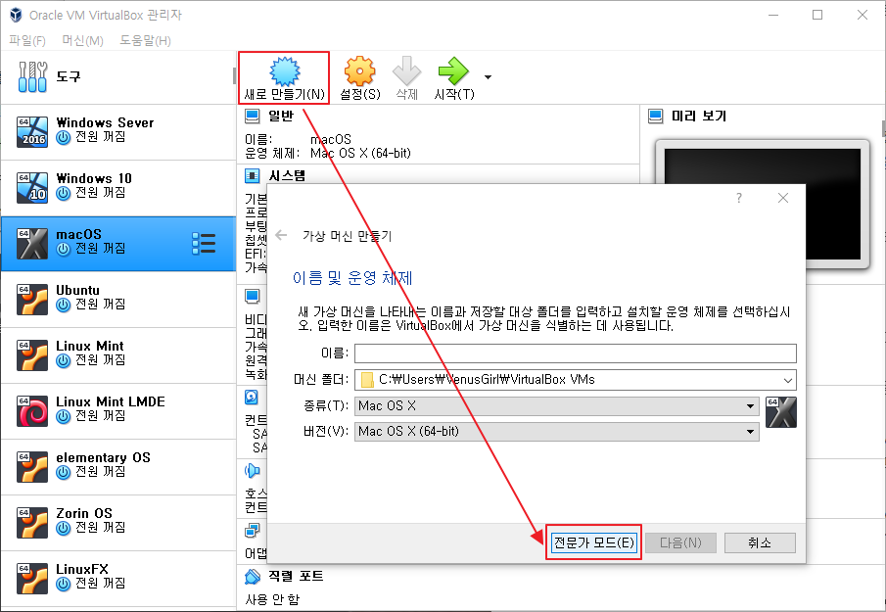Click the Mac OS X logo in dialog
This screenshot has width=886, height=612.
pos(781,412)
